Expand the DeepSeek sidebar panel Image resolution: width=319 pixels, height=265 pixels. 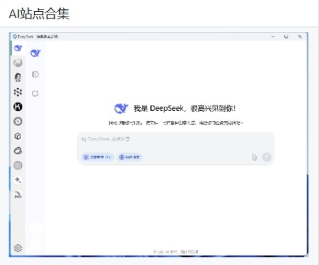point(35,74)
